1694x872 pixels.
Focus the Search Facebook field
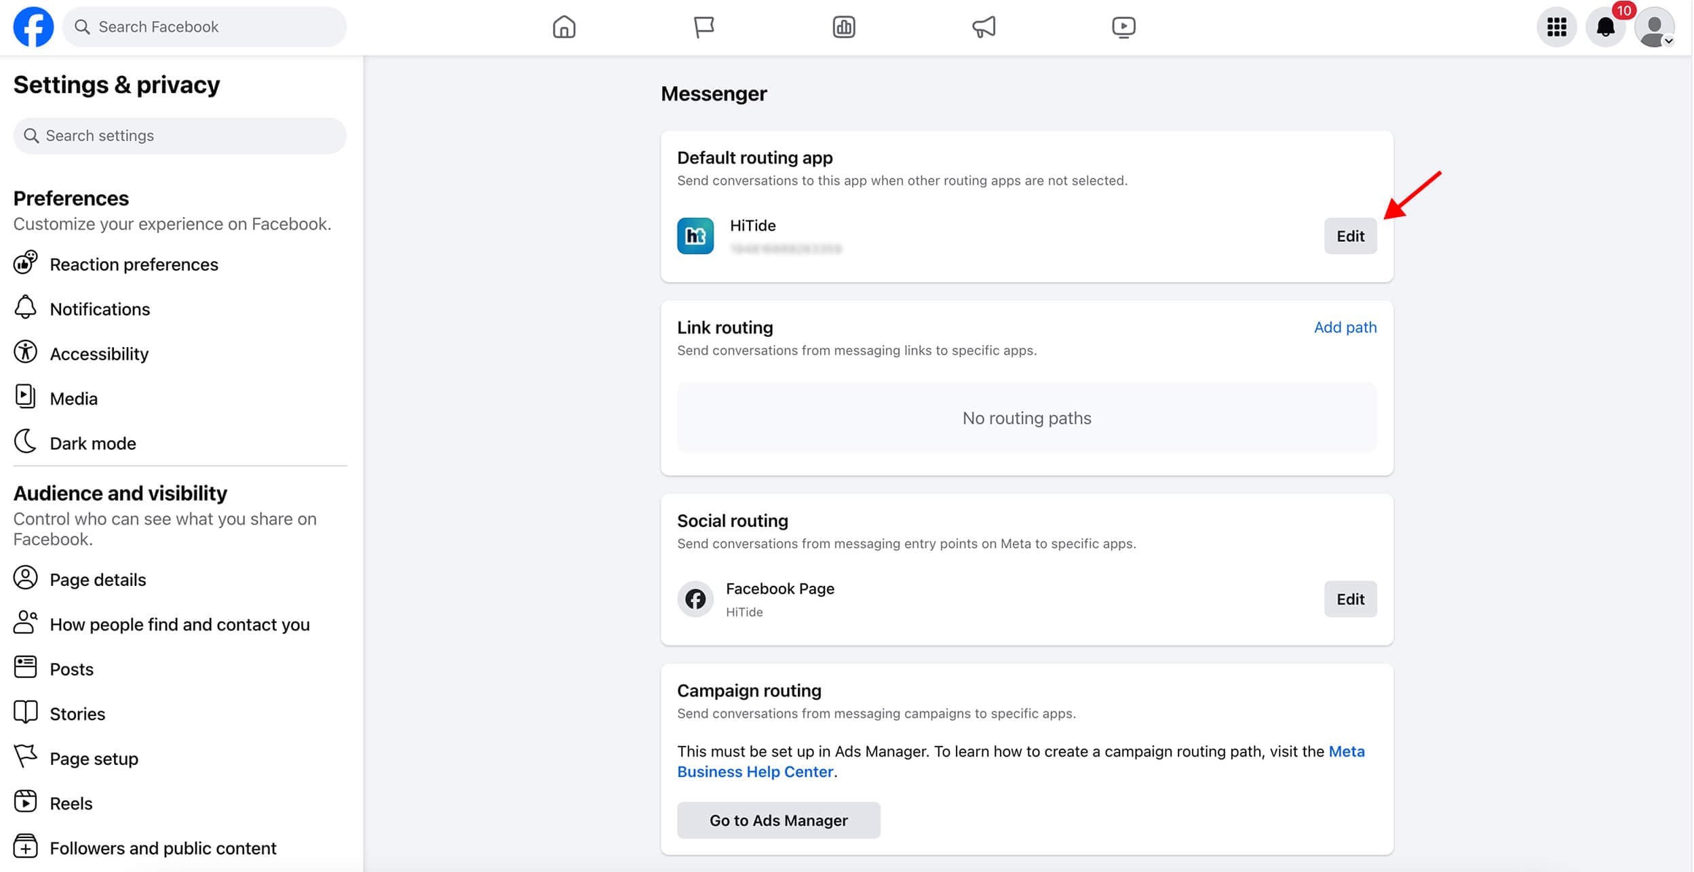click(x=204, y=27)
